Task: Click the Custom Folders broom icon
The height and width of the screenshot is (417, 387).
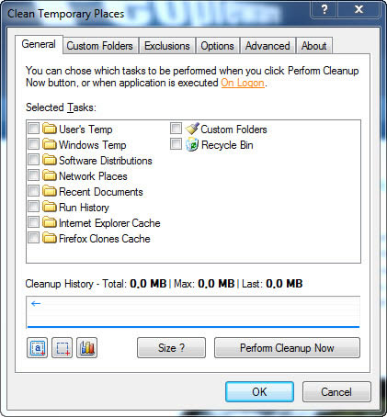Action: coord(192,129)
